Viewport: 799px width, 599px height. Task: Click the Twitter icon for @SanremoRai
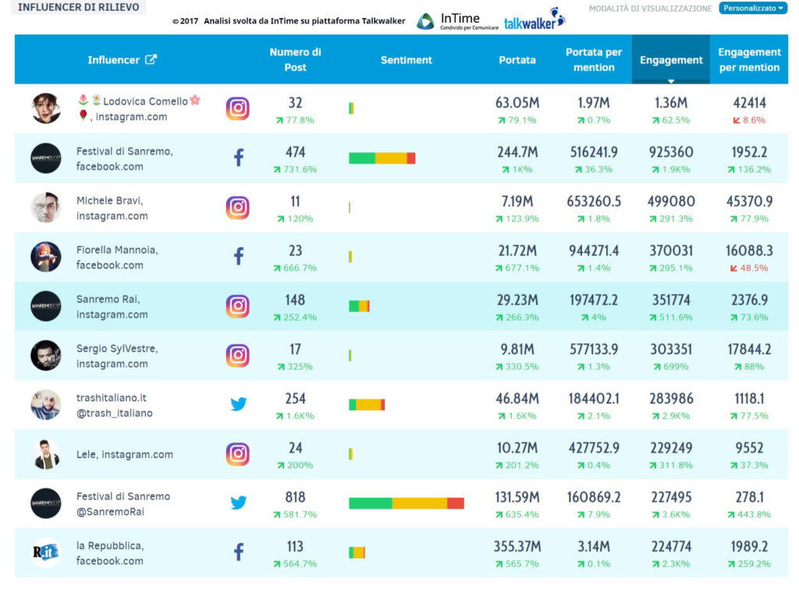tap(239, 503)
